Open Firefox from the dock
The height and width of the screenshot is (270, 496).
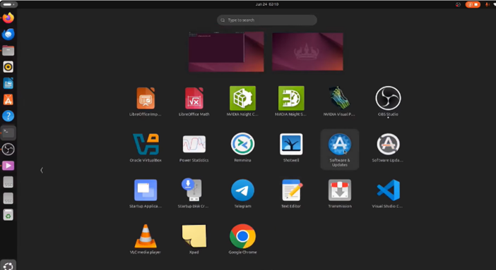point(8,18)
